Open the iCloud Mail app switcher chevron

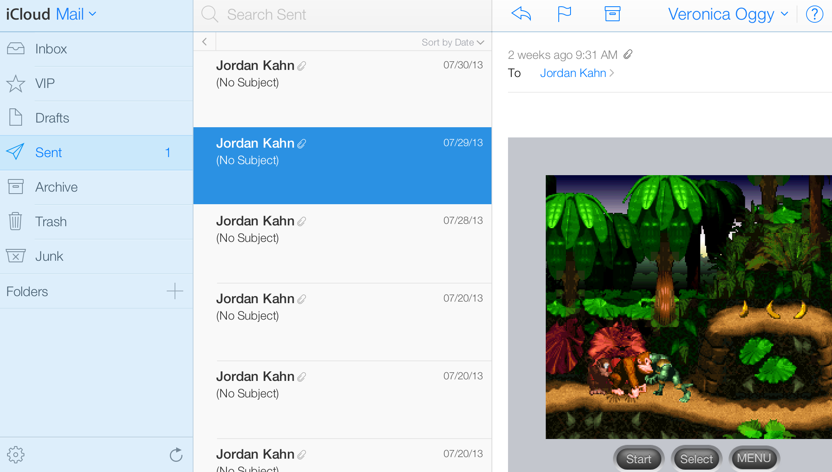(93, 14)
